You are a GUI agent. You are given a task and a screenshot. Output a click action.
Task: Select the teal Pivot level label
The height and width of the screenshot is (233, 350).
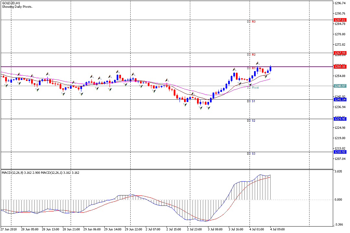pyautogui.click(x=255, y=88)
